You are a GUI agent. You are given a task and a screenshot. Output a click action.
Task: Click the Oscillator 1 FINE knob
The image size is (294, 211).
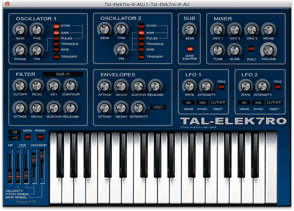(37, 30)
